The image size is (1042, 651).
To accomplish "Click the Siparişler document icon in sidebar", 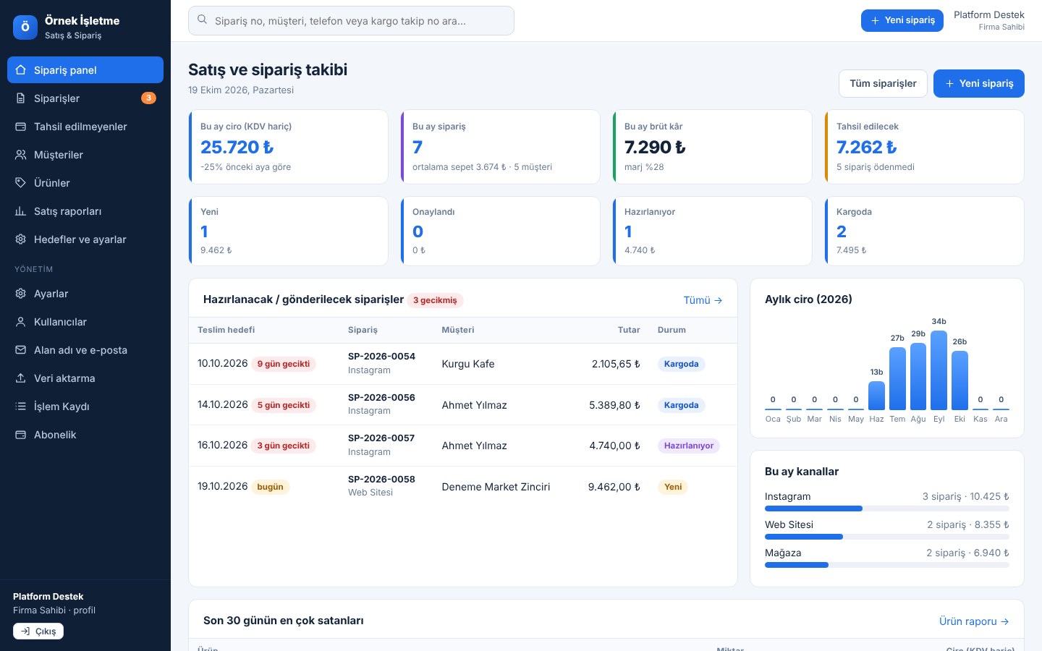I will [x=21, y=98].
